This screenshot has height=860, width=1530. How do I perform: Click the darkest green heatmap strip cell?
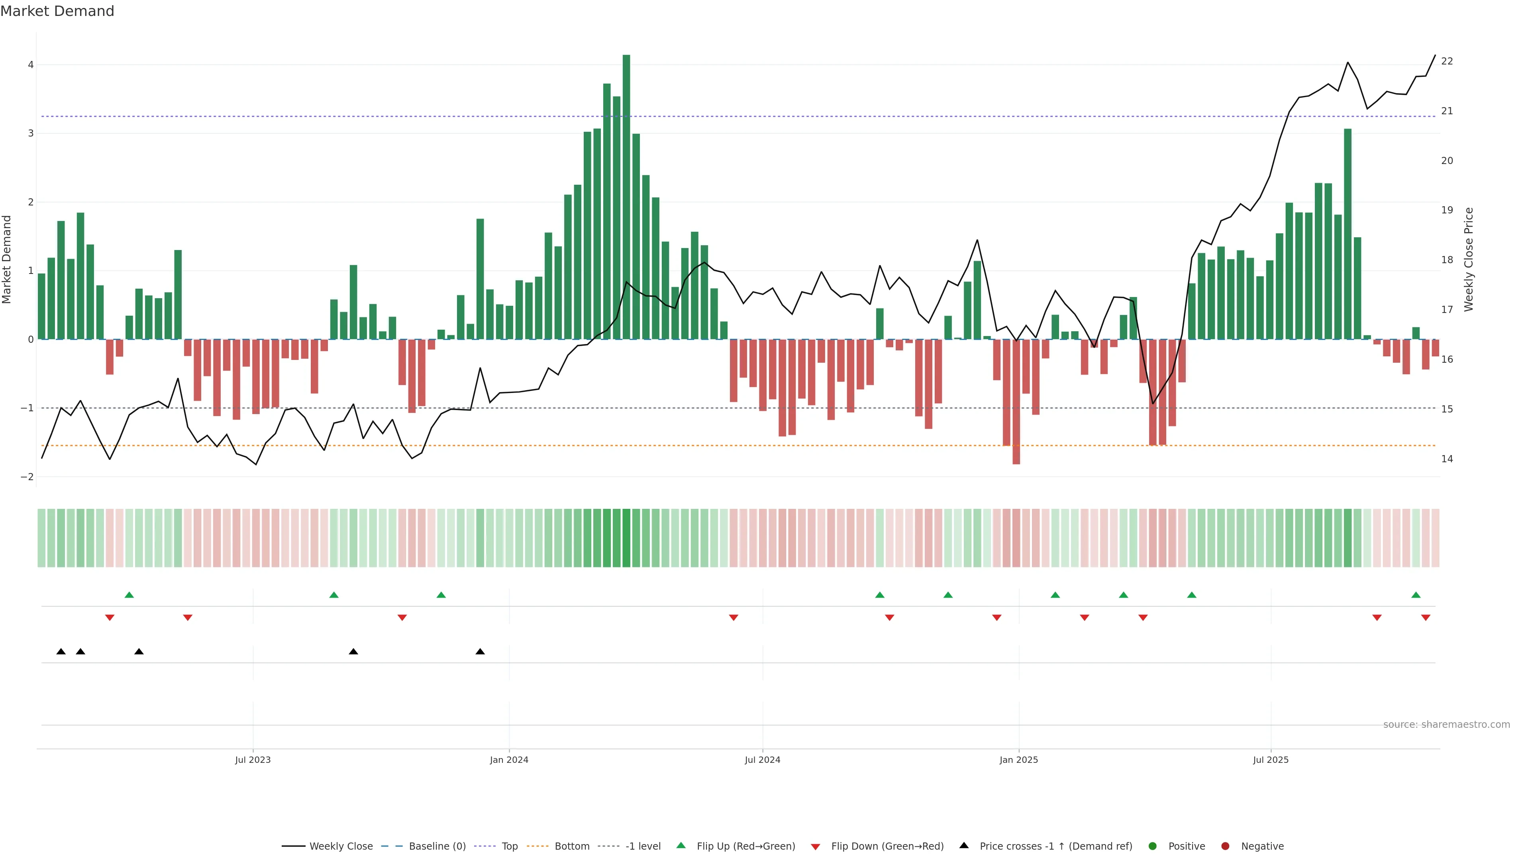point(626,538)
